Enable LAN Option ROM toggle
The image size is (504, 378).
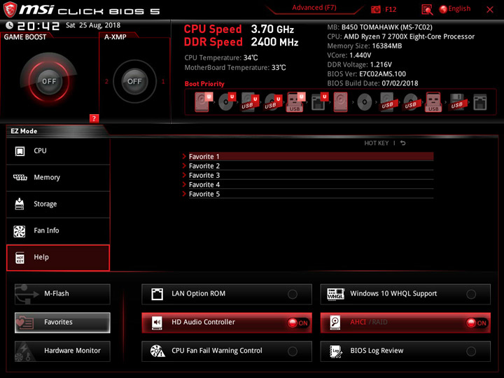pos(293,294)
